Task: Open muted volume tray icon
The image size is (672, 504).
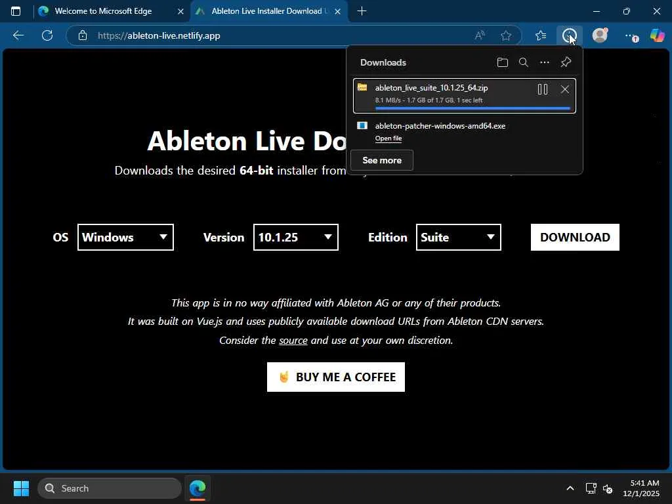Action: tap(608, 488)
